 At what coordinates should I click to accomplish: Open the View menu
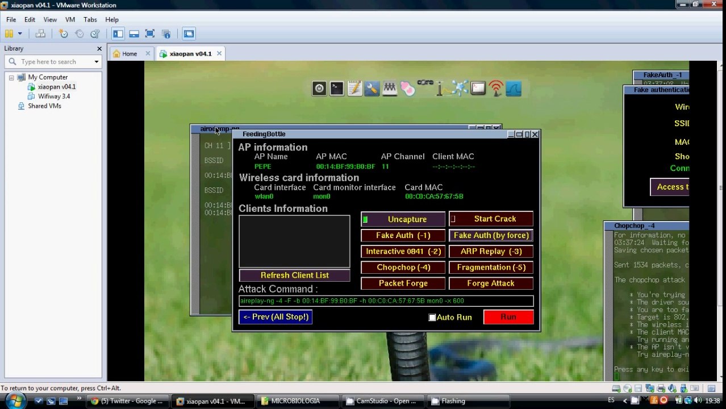pos(50,19)
